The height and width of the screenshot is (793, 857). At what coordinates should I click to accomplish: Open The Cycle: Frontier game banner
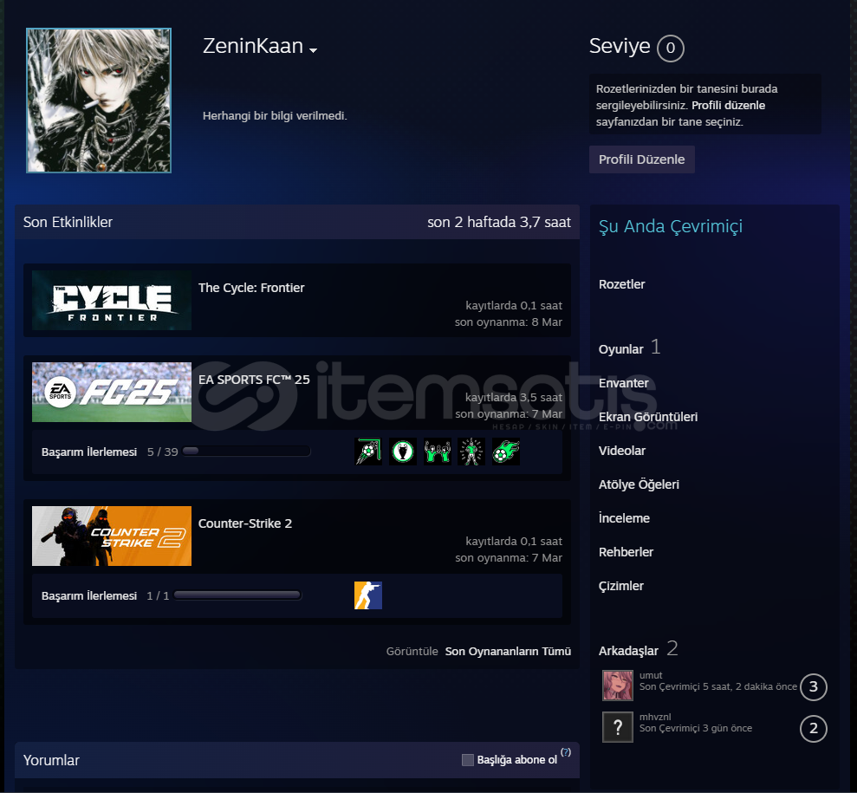pos(112,301)
